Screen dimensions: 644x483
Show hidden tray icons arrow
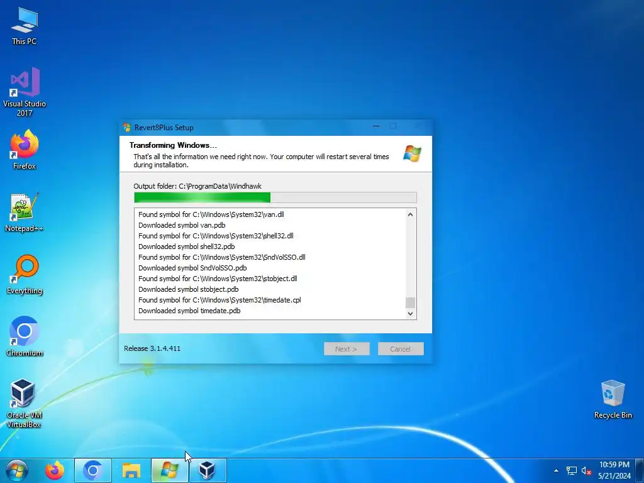(x=556, y=470)
